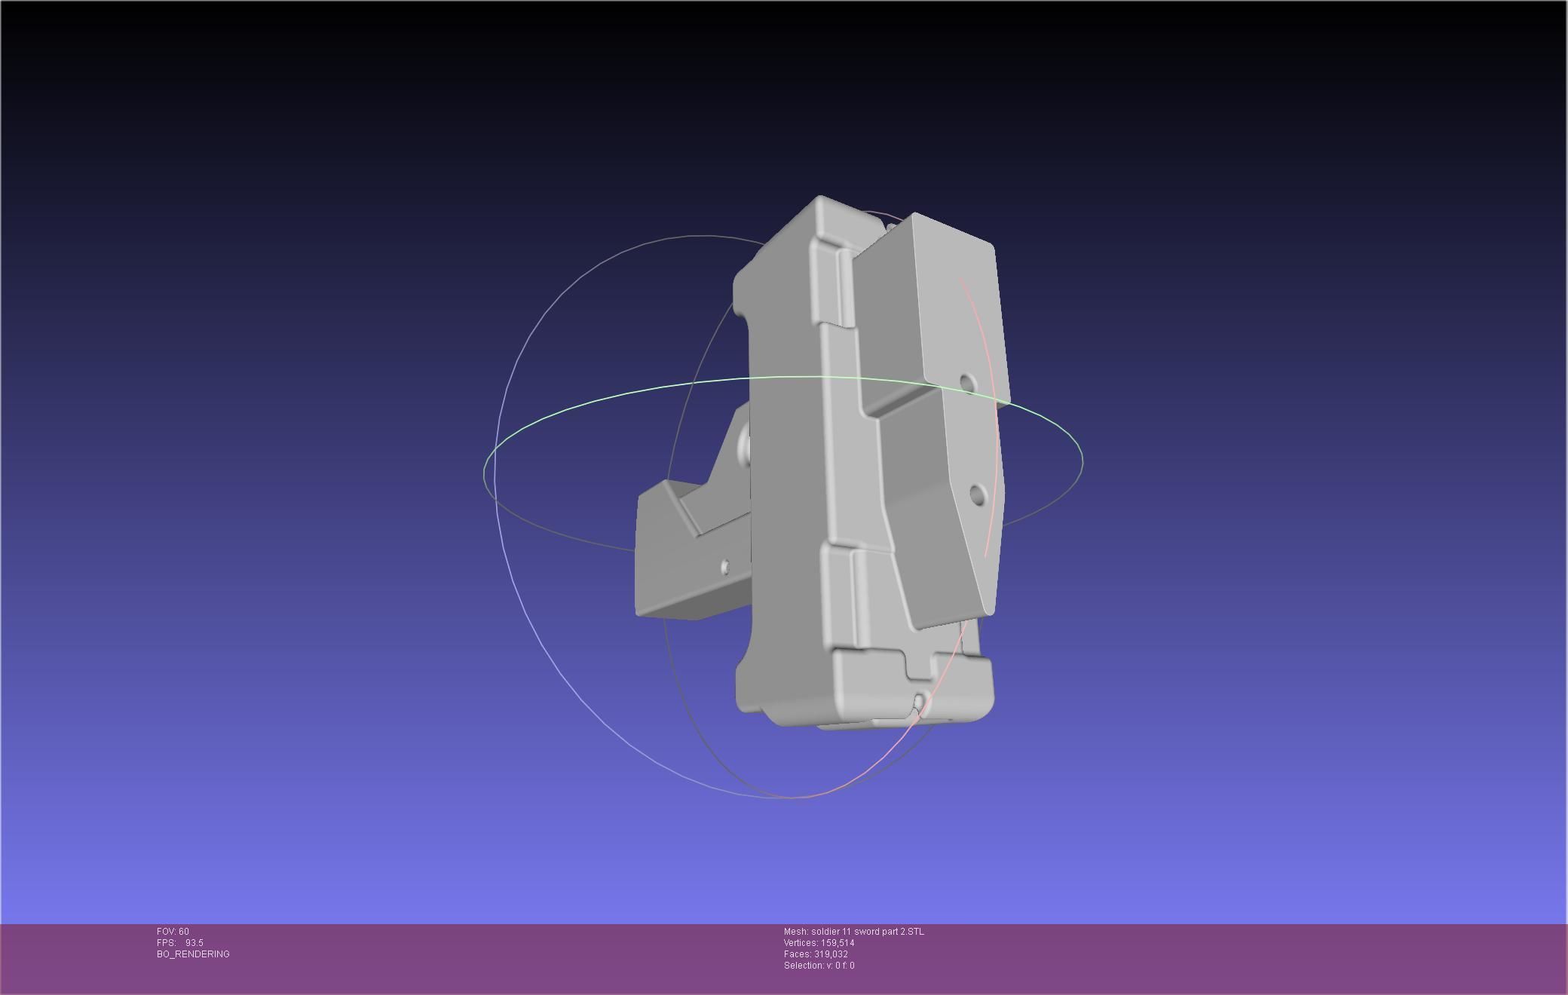Click the FOV: 60 readout
Image resolution: width=1568 pixels, height=995 pixels.
pos(173,932)
